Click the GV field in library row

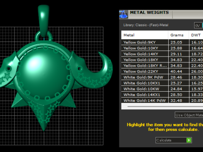click(x=198, y=25)
